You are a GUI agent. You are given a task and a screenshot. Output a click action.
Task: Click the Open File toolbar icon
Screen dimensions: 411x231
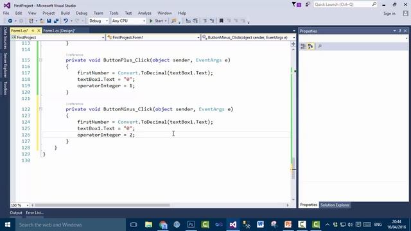42,21
